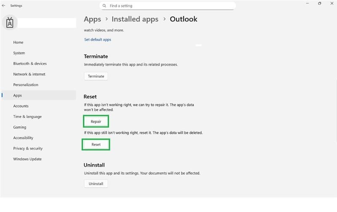Click in the Find a setting field

(x=167, y=6)
